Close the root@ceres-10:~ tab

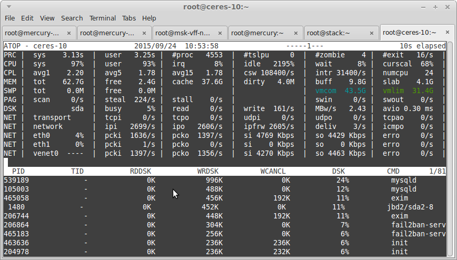coord(448,32)
